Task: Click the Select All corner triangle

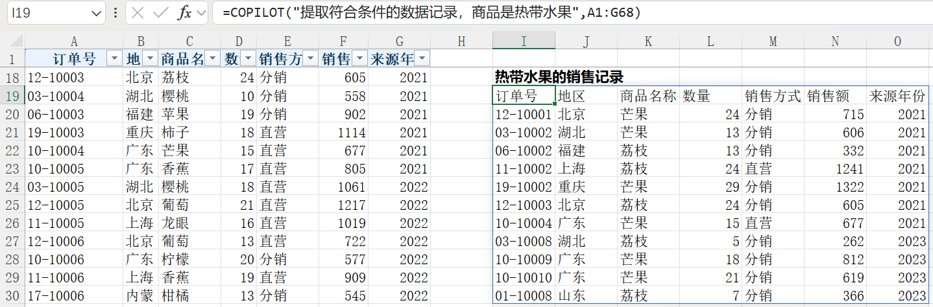Action: pyautogui.click(x=12, y=41)
